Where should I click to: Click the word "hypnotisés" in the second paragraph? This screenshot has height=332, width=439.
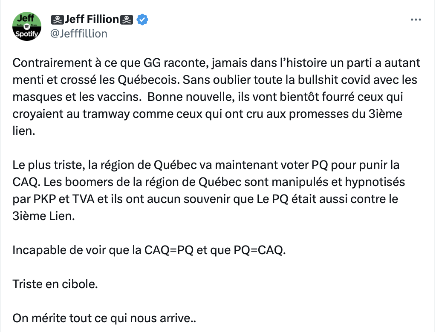pos(375,182)
